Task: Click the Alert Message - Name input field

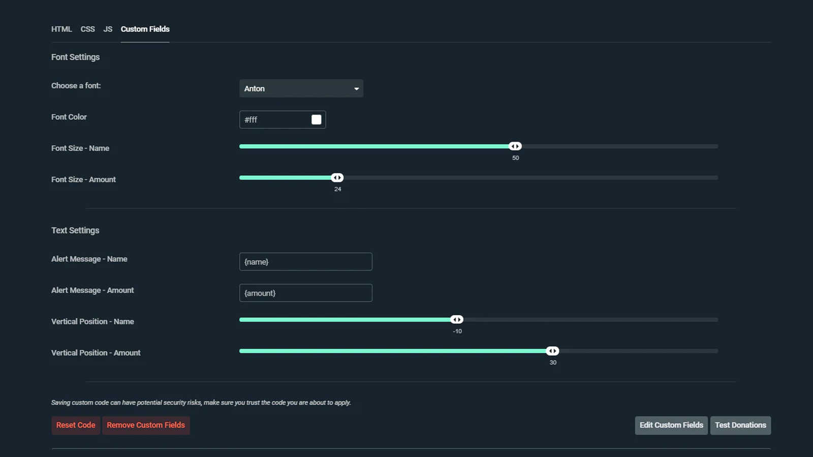Action: click(x=305, y=262)
